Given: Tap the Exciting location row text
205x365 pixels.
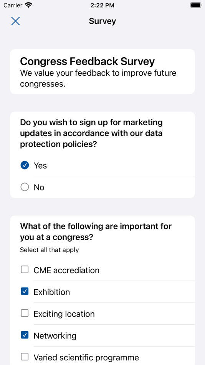Looking at the screenshot, I should (x=64, y=314).
